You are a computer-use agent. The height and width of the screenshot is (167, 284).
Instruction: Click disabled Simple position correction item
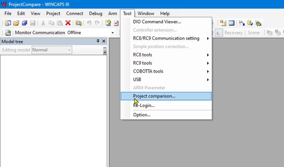(166, 46)
